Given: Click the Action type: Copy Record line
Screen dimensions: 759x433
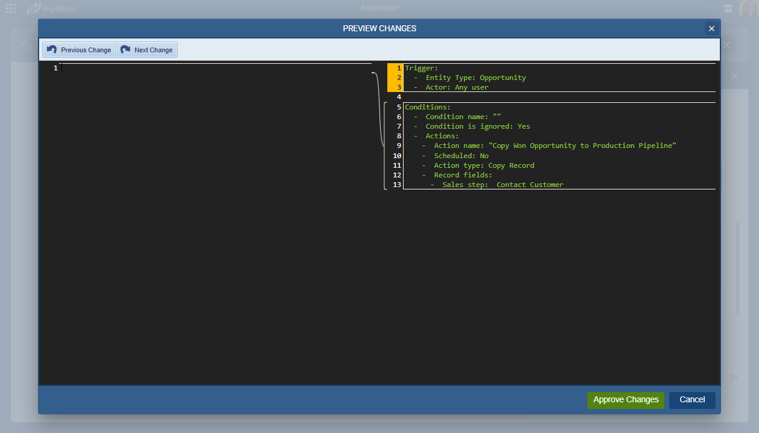Looking at the screenshot, I should tap(484, 165).
